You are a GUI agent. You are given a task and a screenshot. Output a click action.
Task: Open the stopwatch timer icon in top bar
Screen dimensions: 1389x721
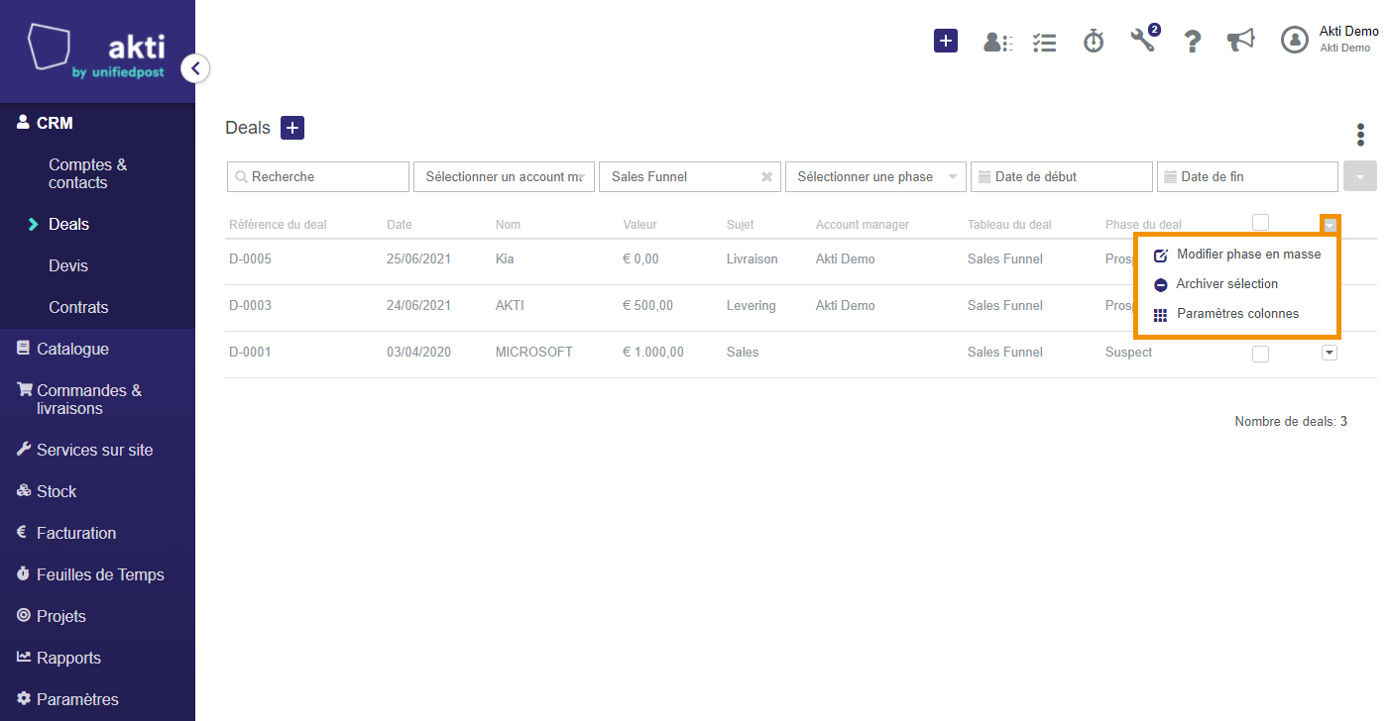[x=1094, y=42]
